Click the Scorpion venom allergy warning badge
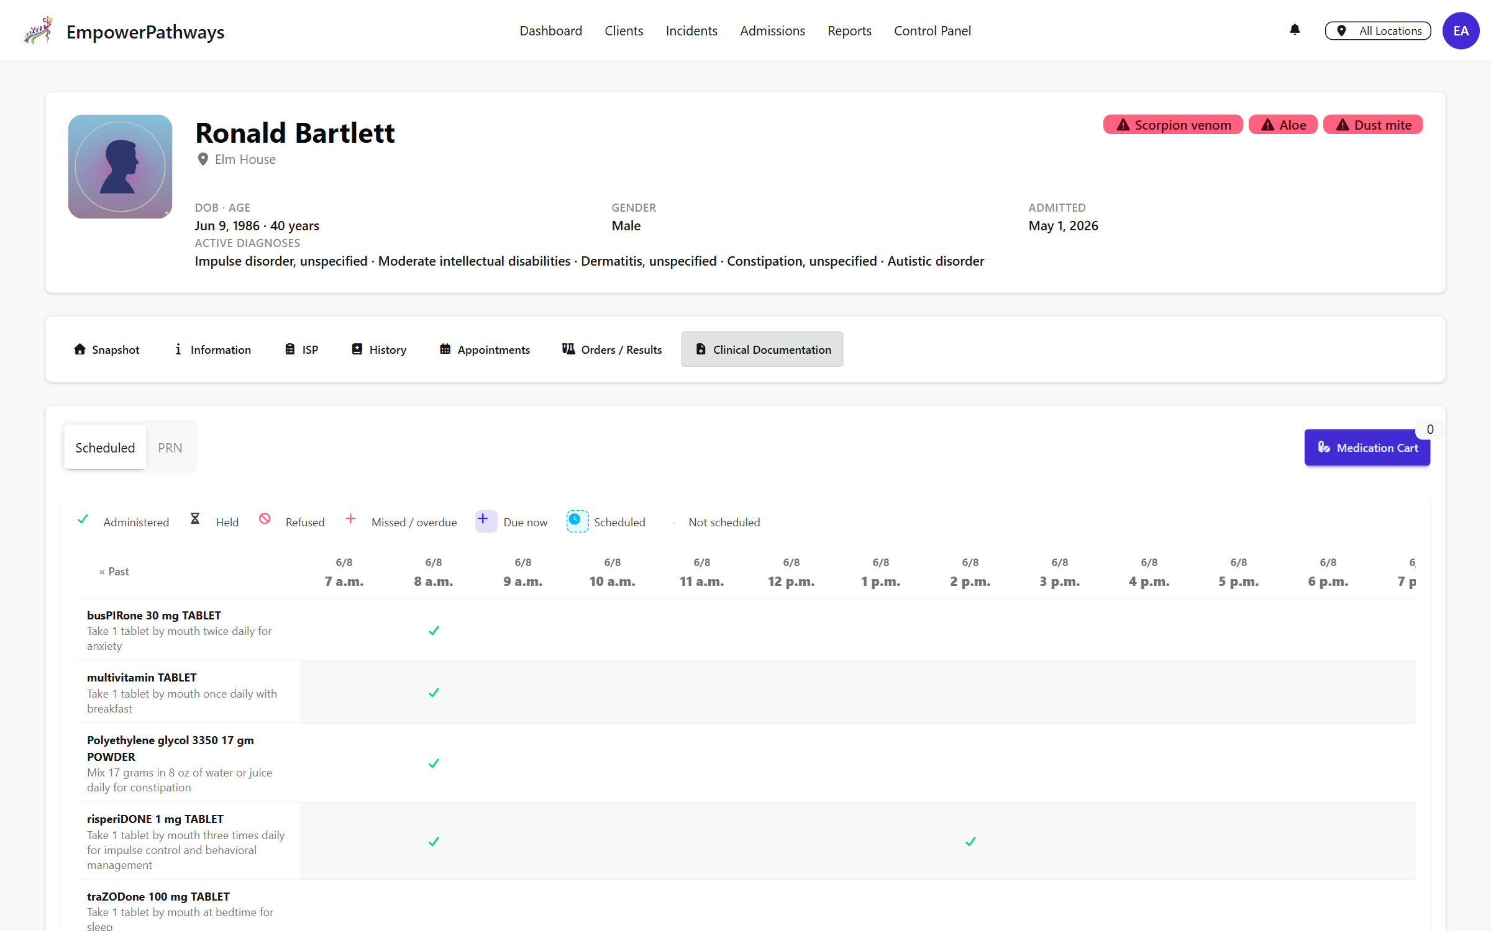 pyautogui.click(x=1173, y=125)
